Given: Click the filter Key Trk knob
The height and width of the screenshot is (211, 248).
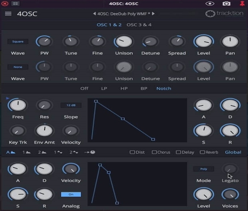Looking at the screenshot, I should click(18, 131).
